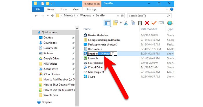Screen dimensions: 203x107
Task: Expand the ribbon using the chevron
Action: 167,9
